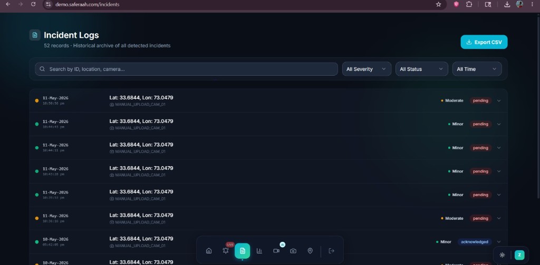Focus the search by ID, location, camera field
This screenshot has height=265, width=540.
186,69
